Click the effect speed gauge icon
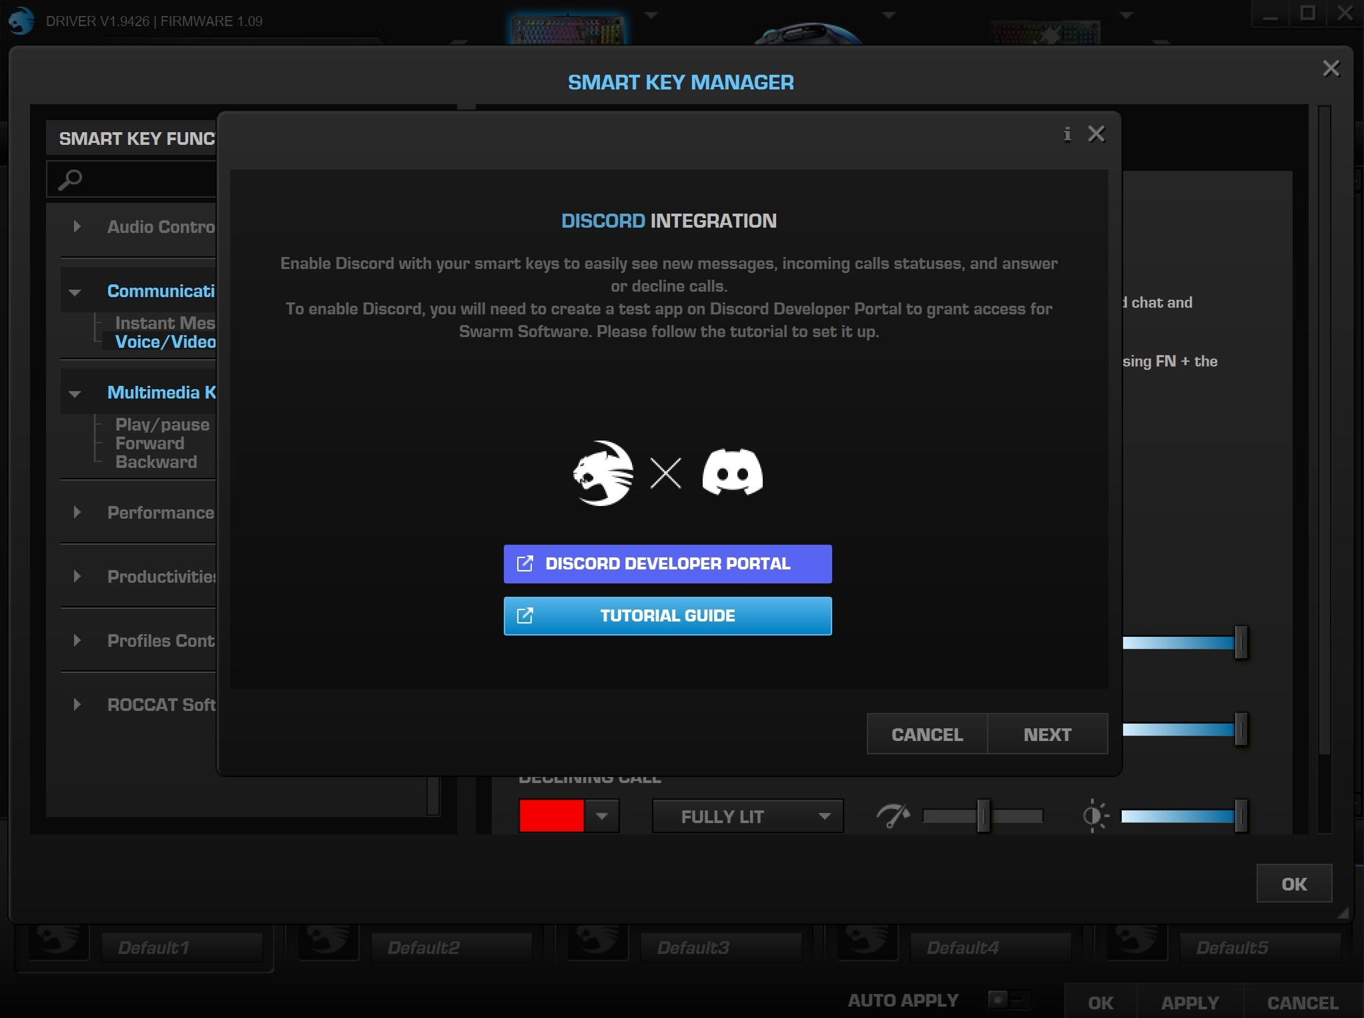The image size is (1364, 1018). coord(893,816)
